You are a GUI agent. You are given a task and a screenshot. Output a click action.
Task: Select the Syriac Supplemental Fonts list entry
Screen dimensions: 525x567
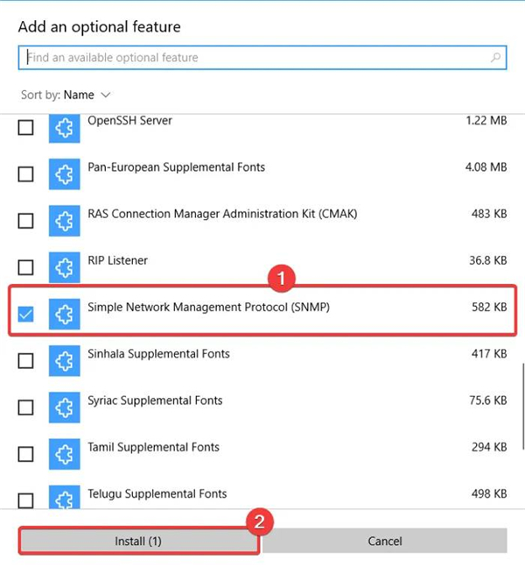155,400
